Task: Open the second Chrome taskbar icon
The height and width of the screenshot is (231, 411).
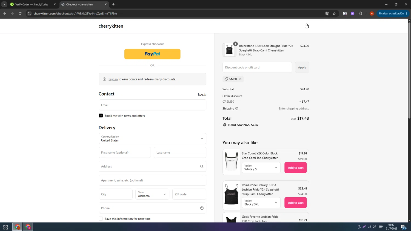Action: (28, 227)
